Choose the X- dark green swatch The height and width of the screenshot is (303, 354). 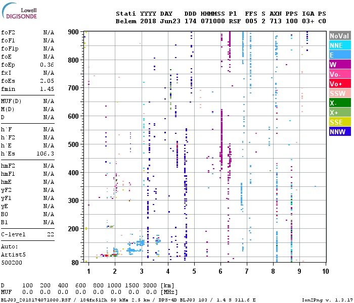point(340,103)
